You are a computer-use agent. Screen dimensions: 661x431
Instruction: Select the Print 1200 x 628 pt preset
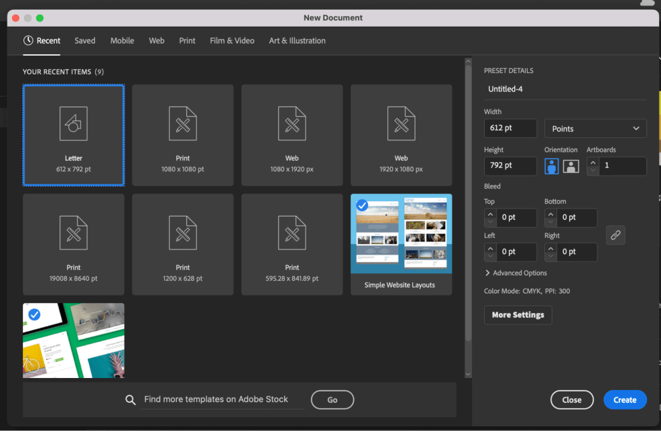pos(182,244)
